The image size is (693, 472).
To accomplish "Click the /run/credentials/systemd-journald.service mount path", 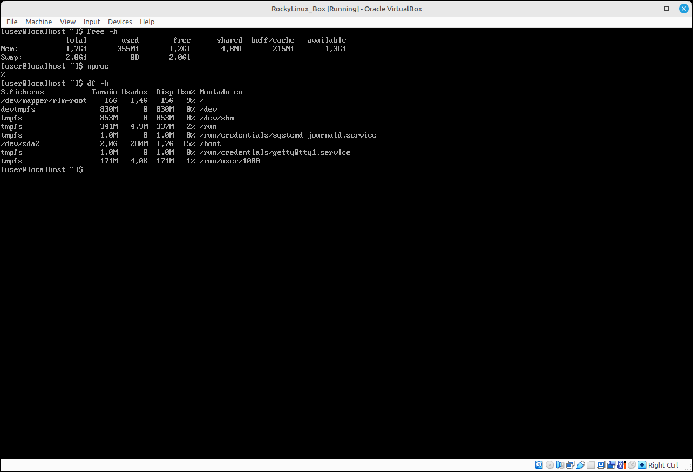I will pos(288,135).
